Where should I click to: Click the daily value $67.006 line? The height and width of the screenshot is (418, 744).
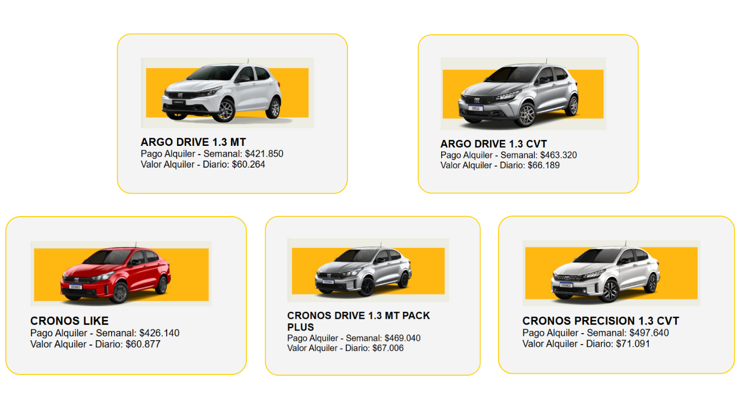click(345, 348)
